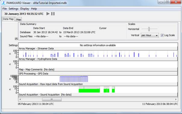Open the File menu

click(x=5, y=9)
